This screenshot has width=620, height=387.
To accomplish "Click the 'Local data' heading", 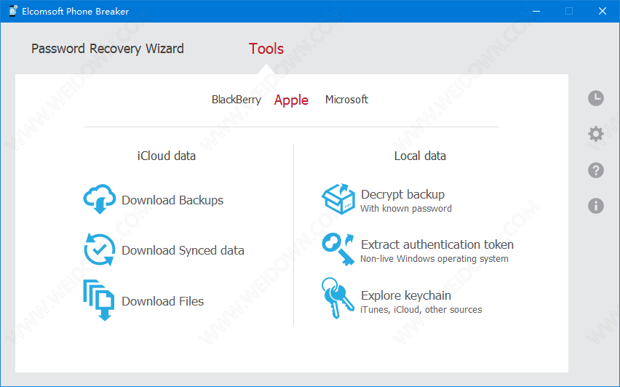I will [420, 156].
